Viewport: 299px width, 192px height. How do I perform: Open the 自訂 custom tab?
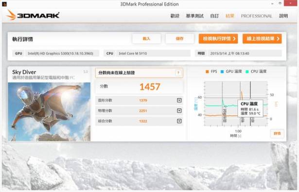pyautogui.click(x=214, y=16)
